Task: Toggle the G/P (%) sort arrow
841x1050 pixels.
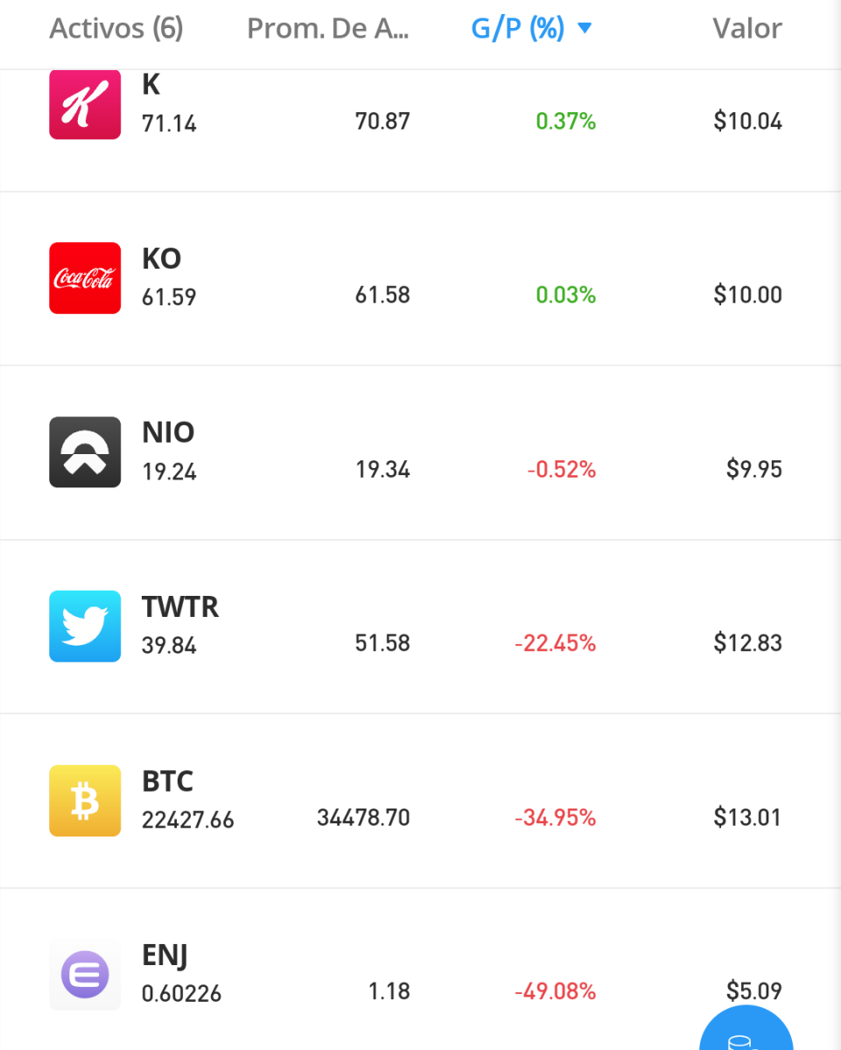Action: coord(585,29)
